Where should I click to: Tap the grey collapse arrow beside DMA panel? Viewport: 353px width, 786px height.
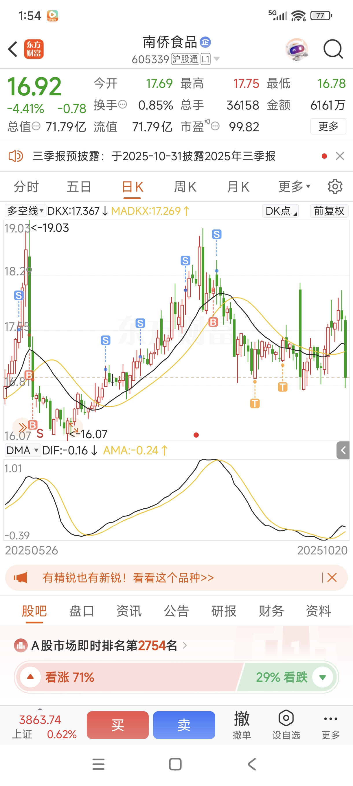pyautogui.click(x=343, y=450)
